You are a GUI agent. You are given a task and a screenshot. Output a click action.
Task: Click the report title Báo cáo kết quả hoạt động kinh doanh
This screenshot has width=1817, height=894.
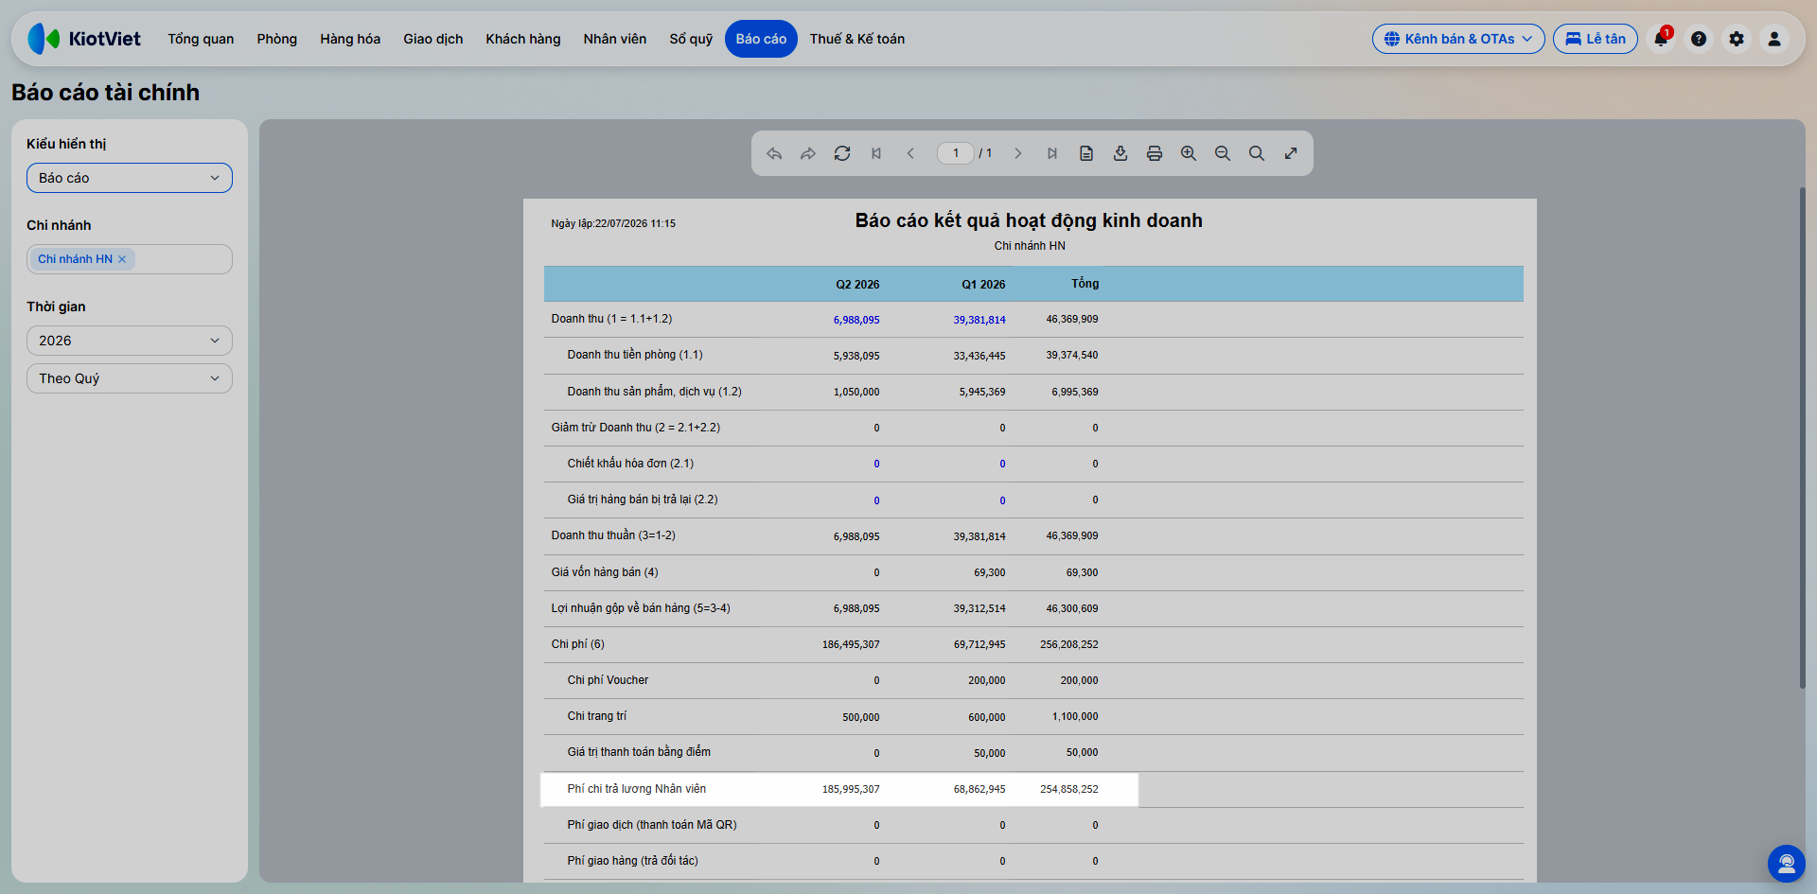click(x=1029, y=220)
